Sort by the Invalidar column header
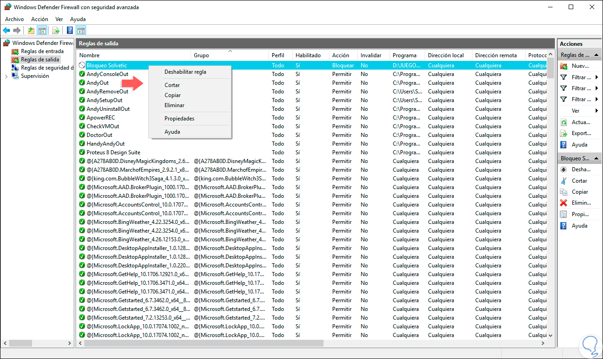This screenshot has width=603, height=359. [373, 55]
